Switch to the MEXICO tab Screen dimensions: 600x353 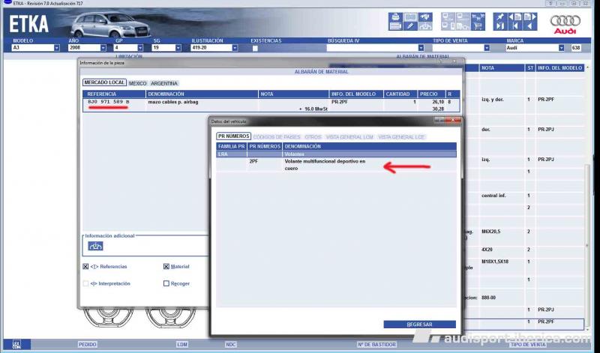coord(138,83)
